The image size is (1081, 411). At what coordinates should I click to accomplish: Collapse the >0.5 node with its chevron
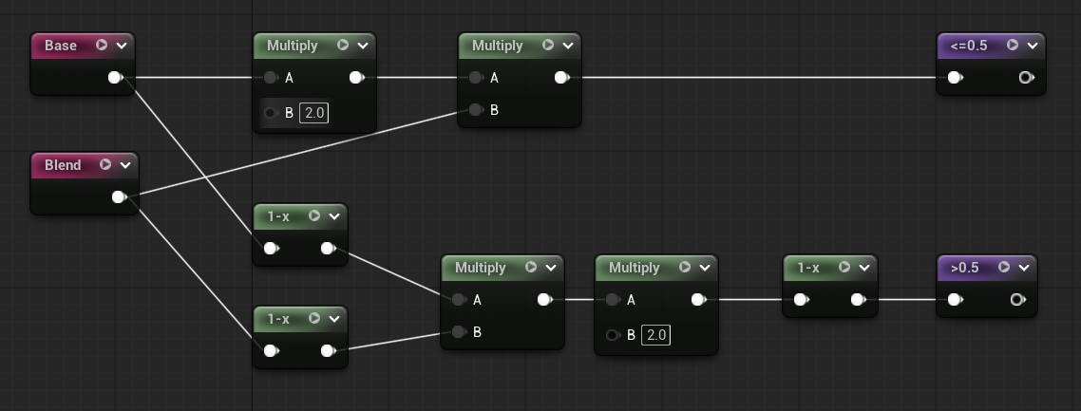click(x=1024, y=267)
